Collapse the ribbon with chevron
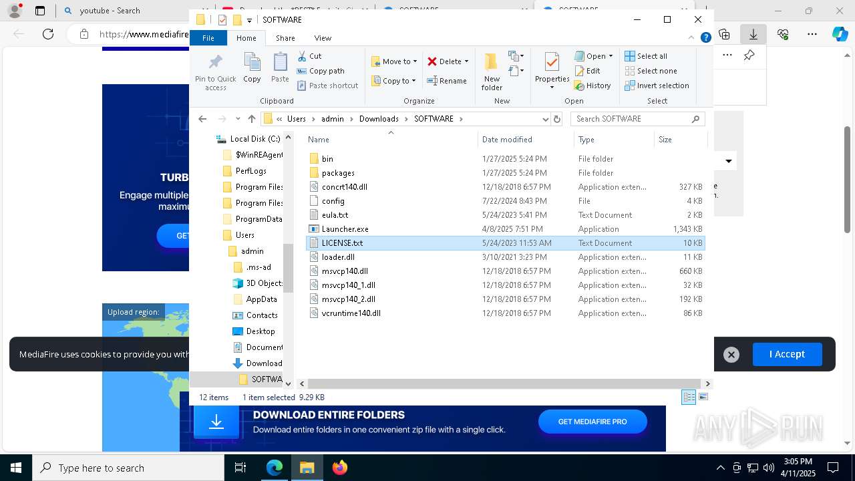This screenshot has width=855, height=481. click(x=691, y=38)
